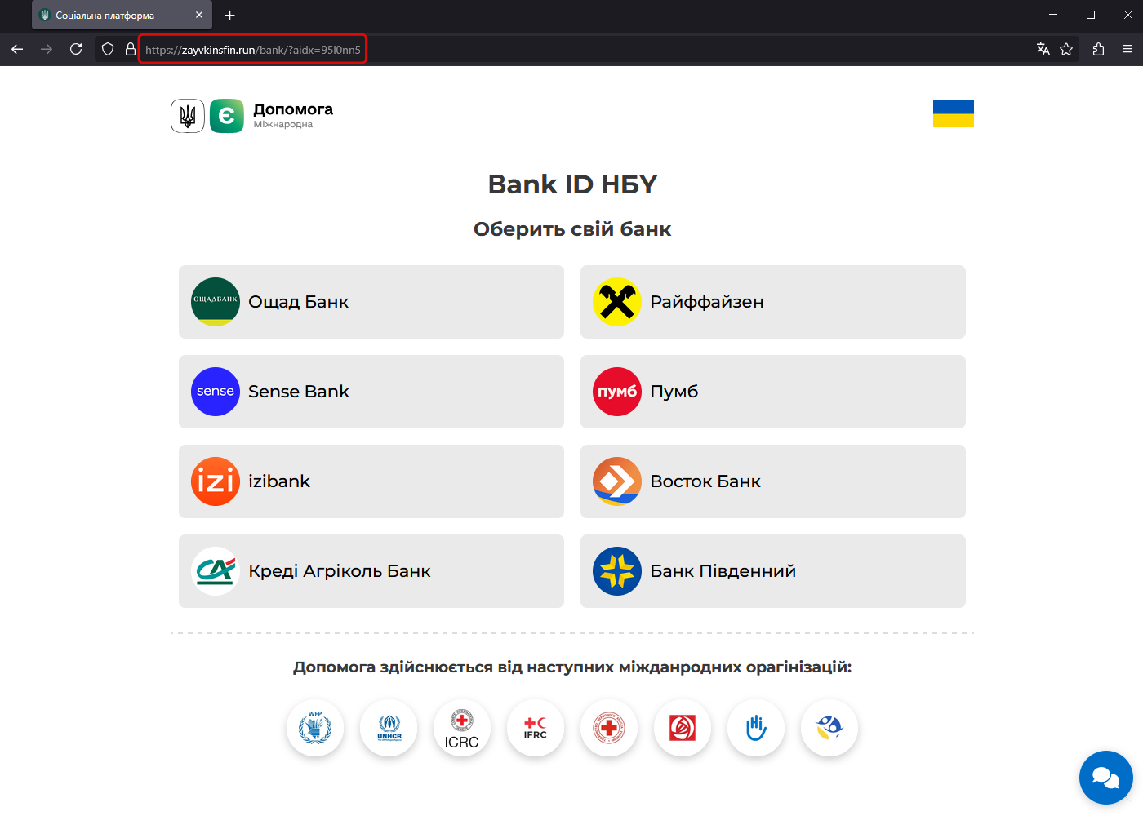The image size is (1143, 816).
Task: Click the browser forward arrow
Action: point(47,49)
